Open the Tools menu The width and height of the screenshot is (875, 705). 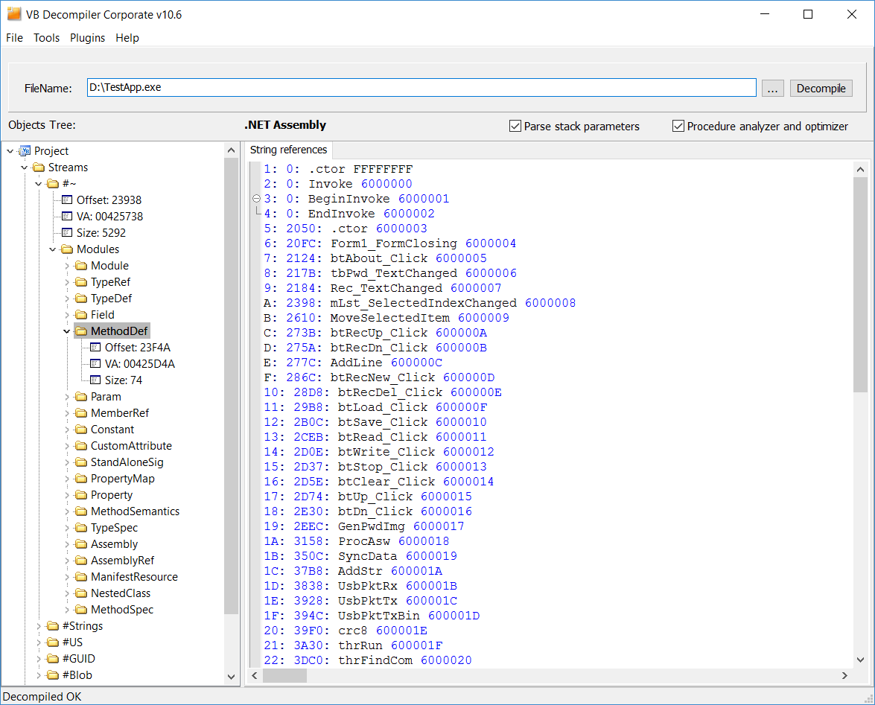click(x=46, y=37)
